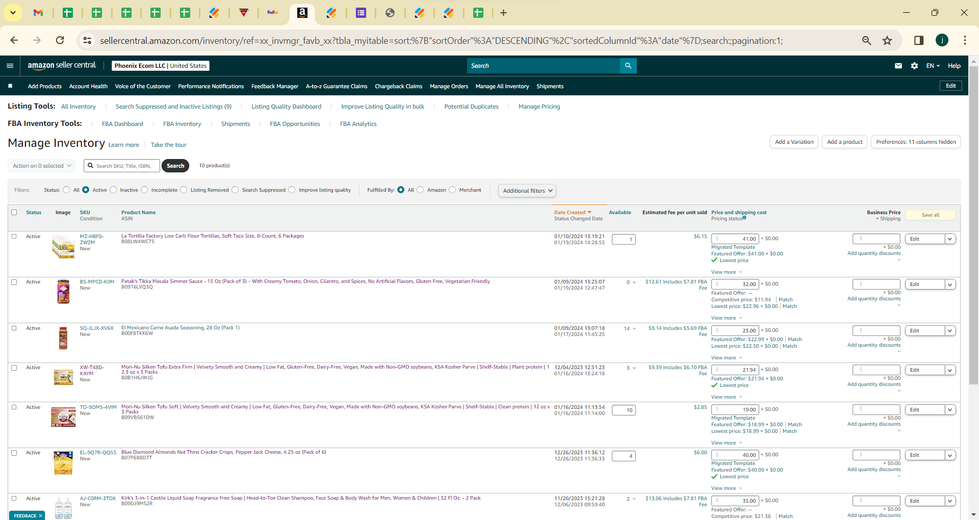Open Performance Notifications in the nav bar
The image size is (979, 520).
[211, 86]
